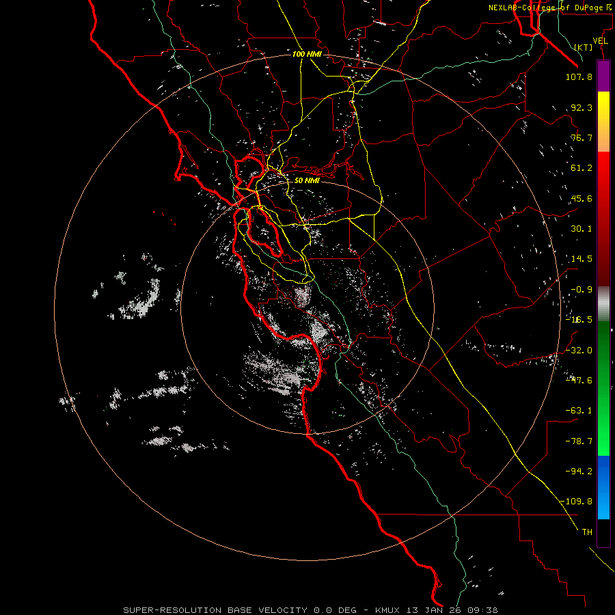
Task: Click the "50 NMI" range ring label
Action: click(x=307, y=180)
